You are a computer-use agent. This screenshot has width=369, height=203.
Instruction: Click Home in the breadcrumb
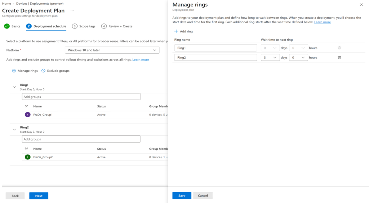[6, 4]
